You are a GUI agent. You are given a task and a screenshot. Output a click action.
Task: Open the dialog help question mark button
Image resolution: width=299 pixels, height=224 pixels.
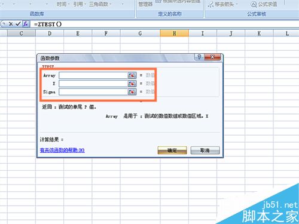click(199, 57)
